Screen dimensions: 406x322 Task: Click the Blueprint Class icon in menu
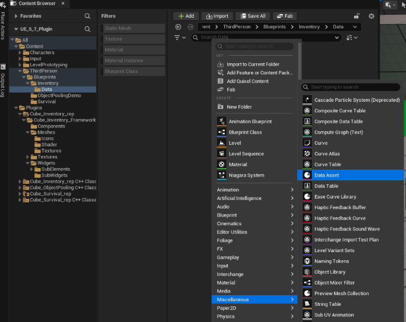(x=221, y=132)
